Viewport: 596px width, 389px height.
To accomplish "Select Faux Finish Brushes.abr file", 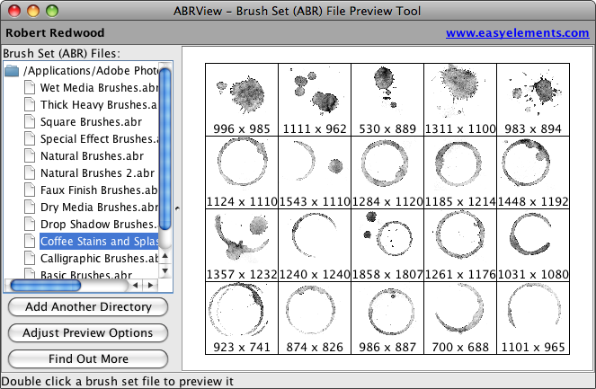I will [x=98, y=190].
